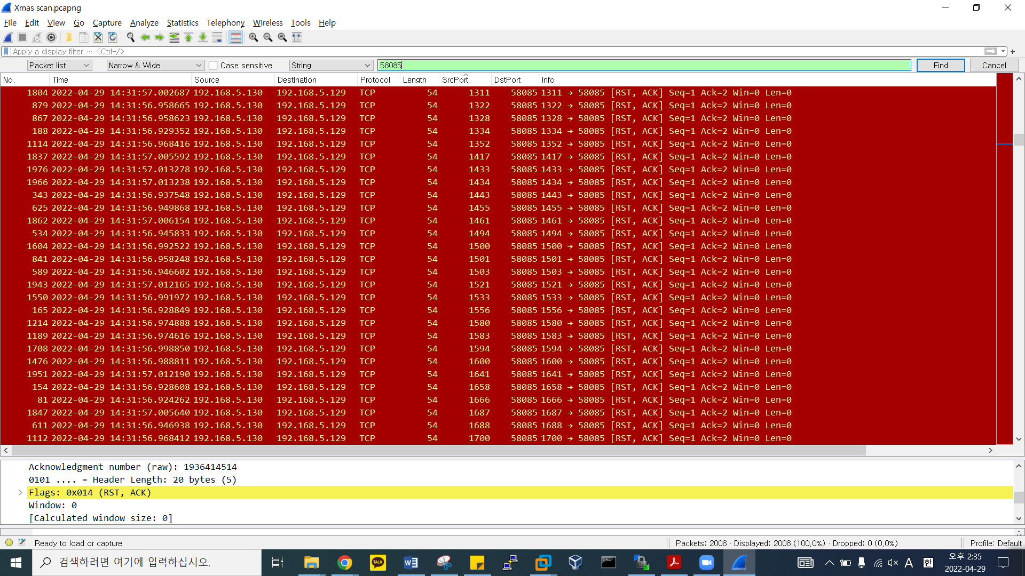
Task: Click resize columns toolbar icon
Action: coord(297,37)
